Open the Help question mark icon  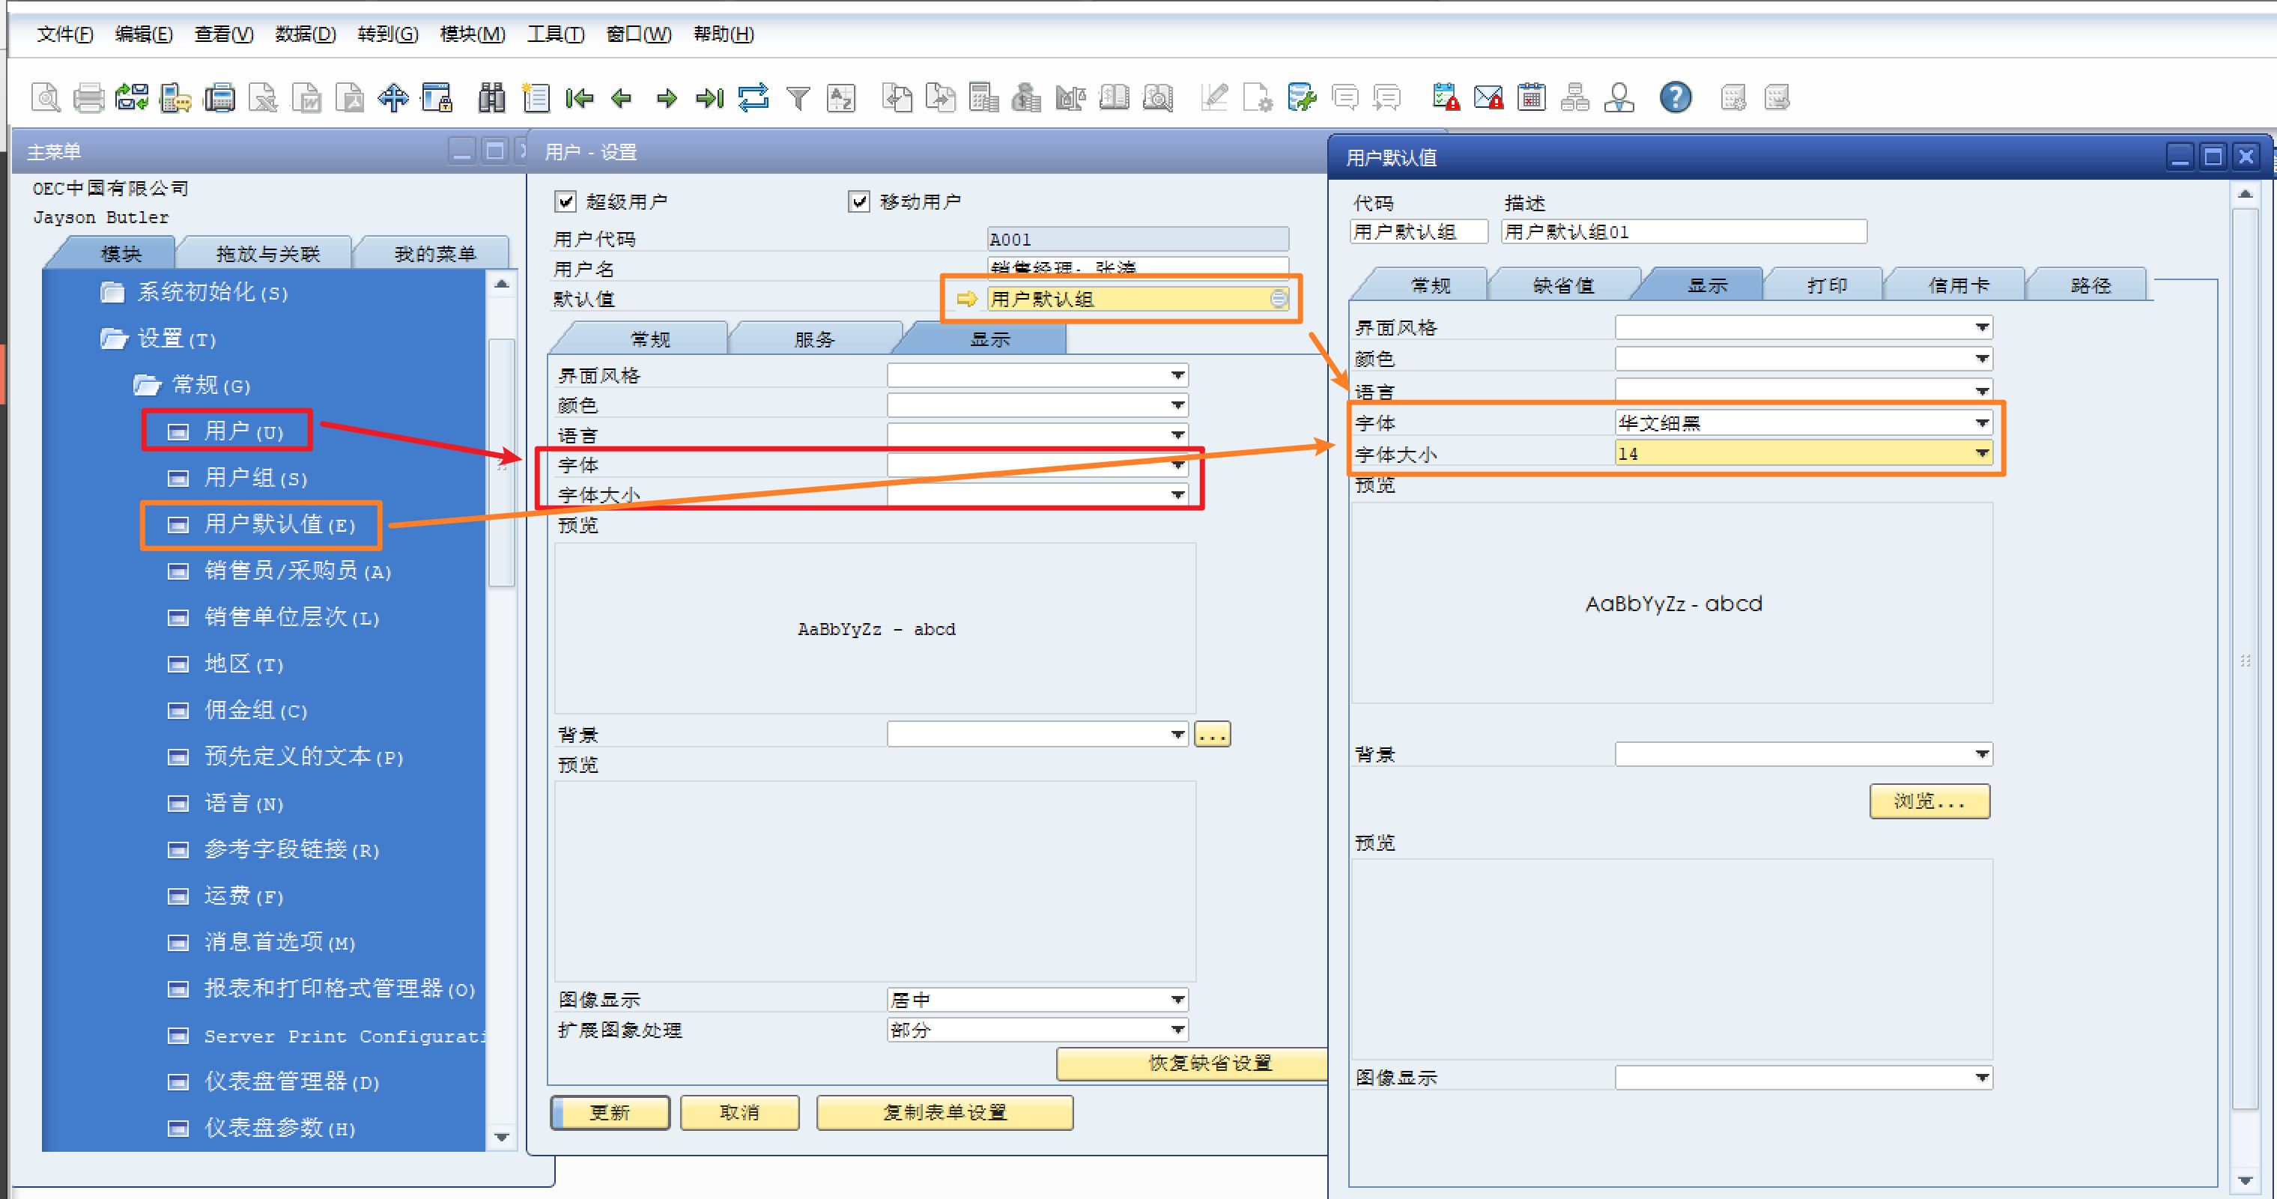pyautogui.click(x=1675, y=97)
